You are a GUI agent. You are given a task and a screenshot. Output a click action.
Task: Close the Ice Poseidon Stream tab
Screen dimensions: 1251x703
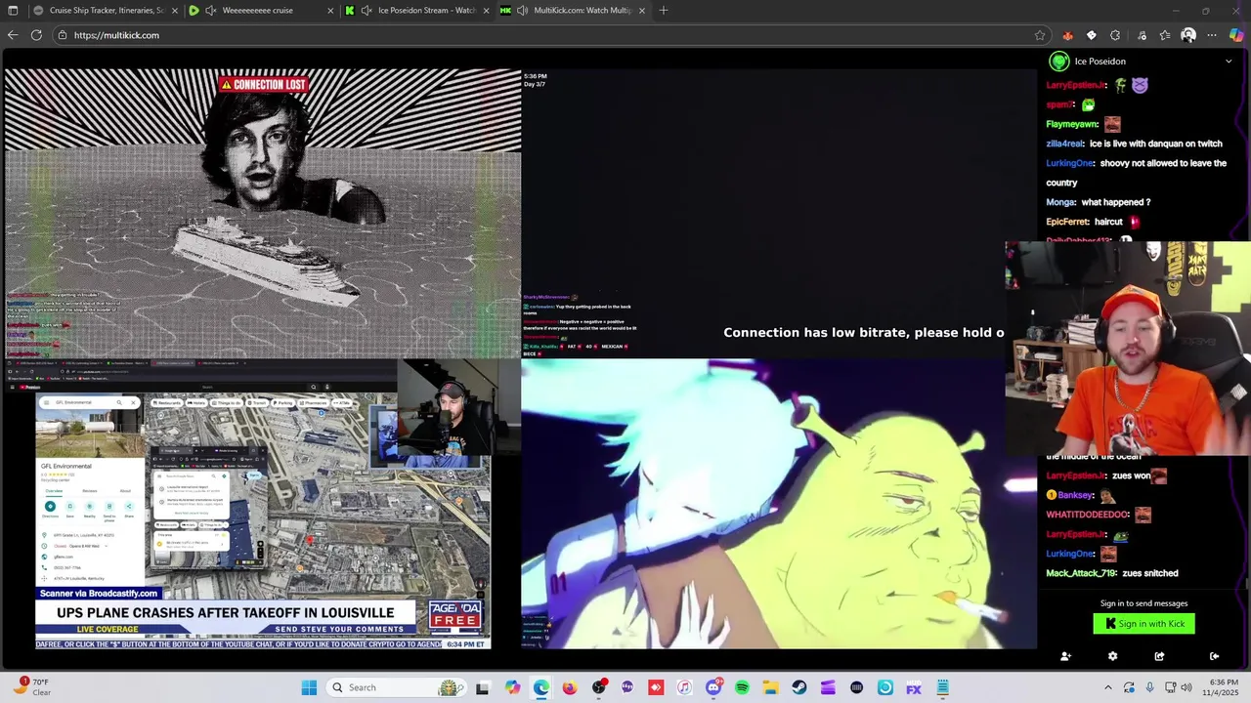coord(486,11)
